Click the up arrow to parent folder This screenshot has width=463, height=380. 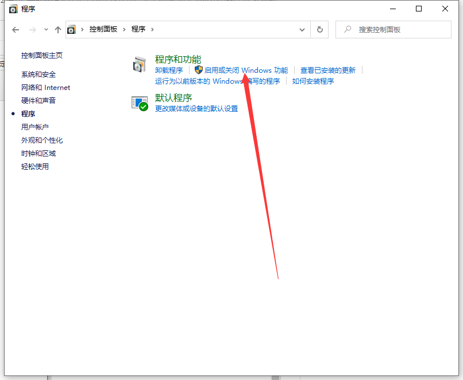click(x=57, y=30)
